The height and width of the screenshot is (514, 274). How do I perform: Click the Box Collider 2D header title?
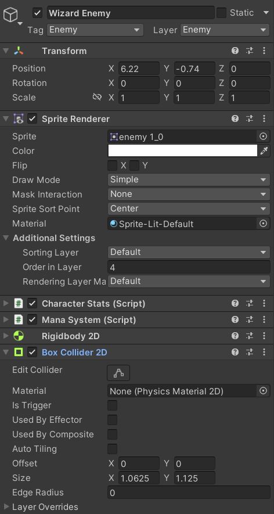coord(74,353)
